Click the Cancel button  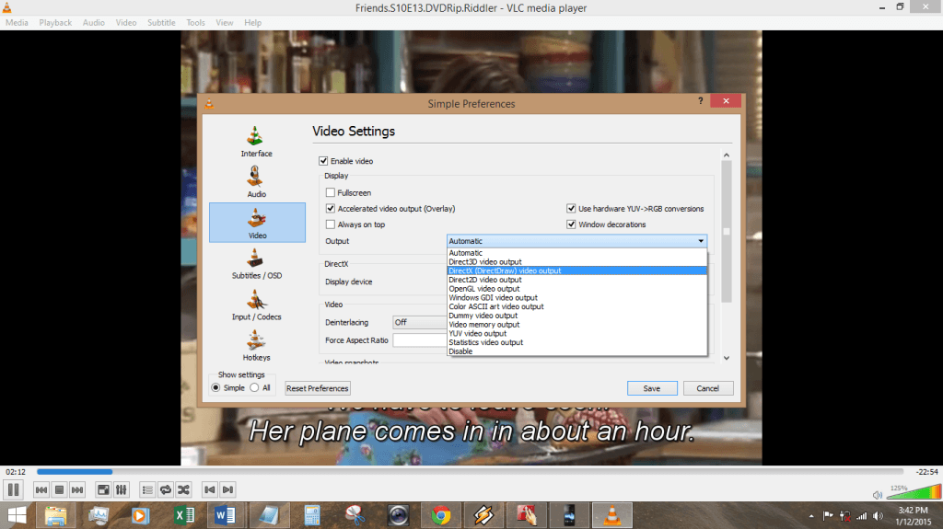coord(708,388)
